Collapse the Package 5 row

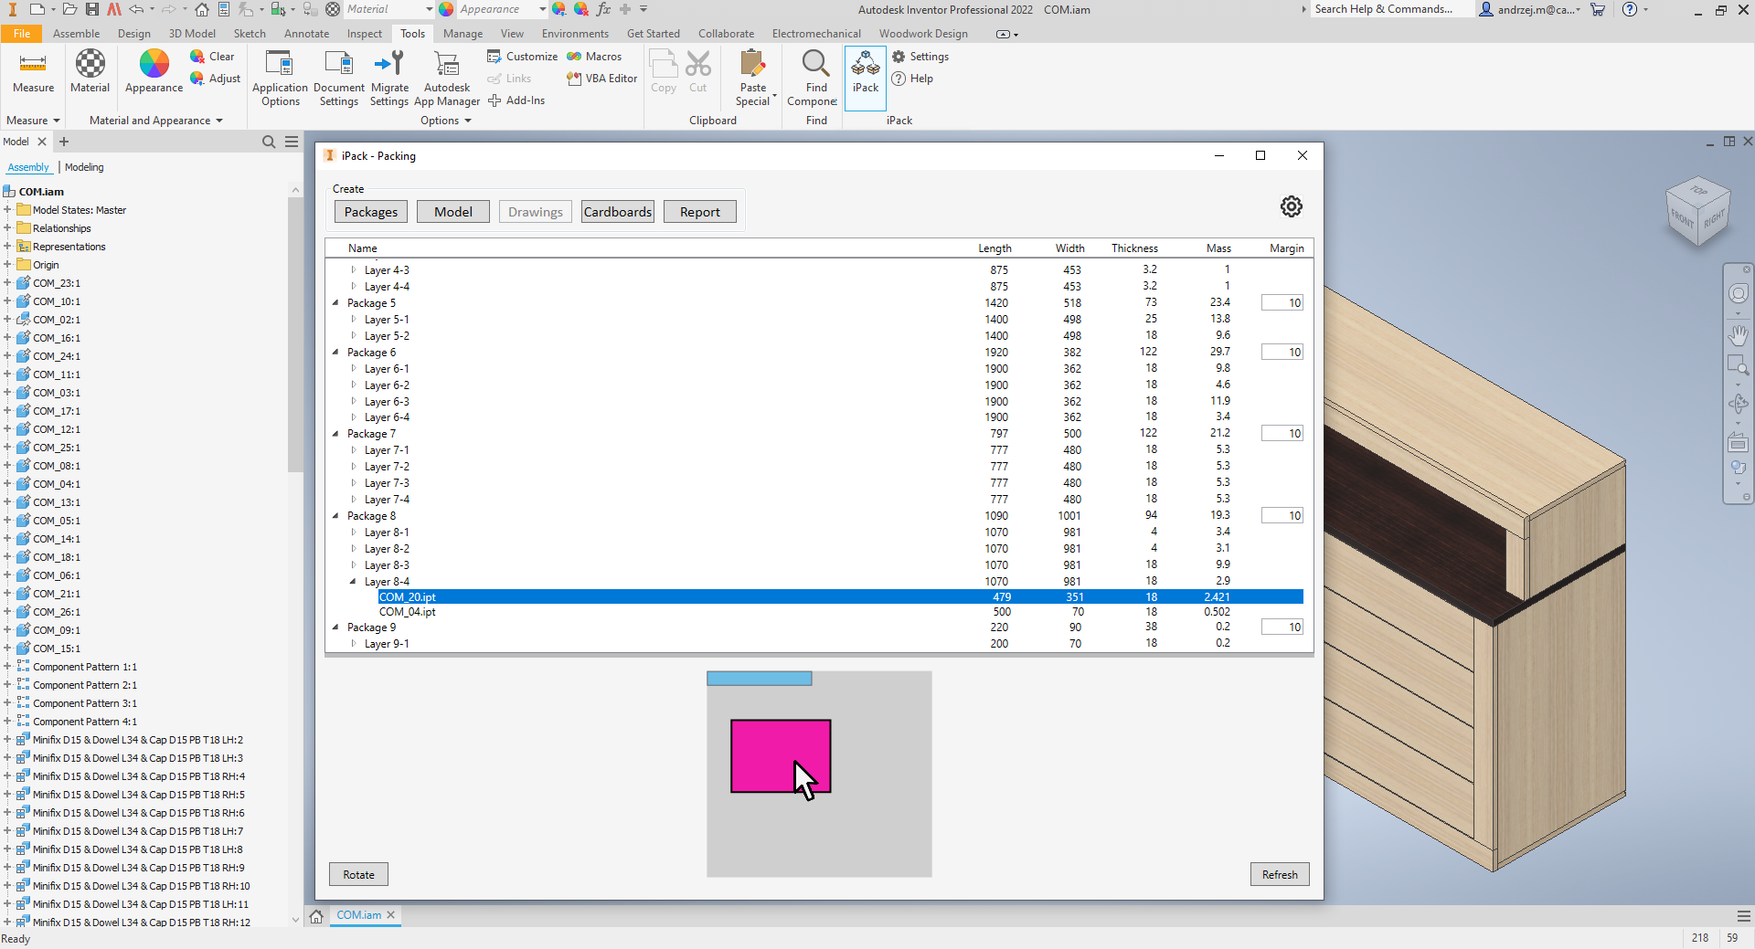[x=335, y=303]
